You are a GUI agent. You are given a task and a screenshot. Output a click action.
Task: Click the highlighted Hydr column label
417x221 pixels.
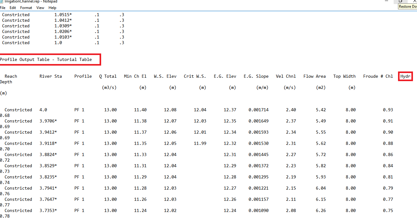(405, 76)
